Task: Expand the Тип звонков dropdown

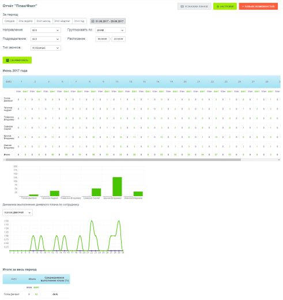Action: click(x=46, y=48)
